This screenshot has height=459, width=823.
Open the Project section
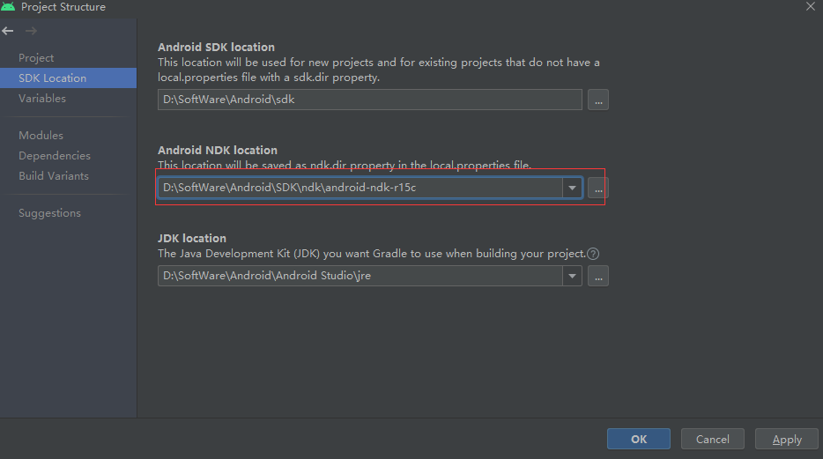click(36, 58)
